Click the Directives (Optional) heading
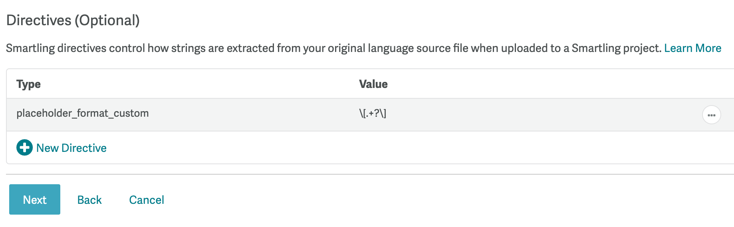This screenshot has width=734, height=227. coord(73,20)
